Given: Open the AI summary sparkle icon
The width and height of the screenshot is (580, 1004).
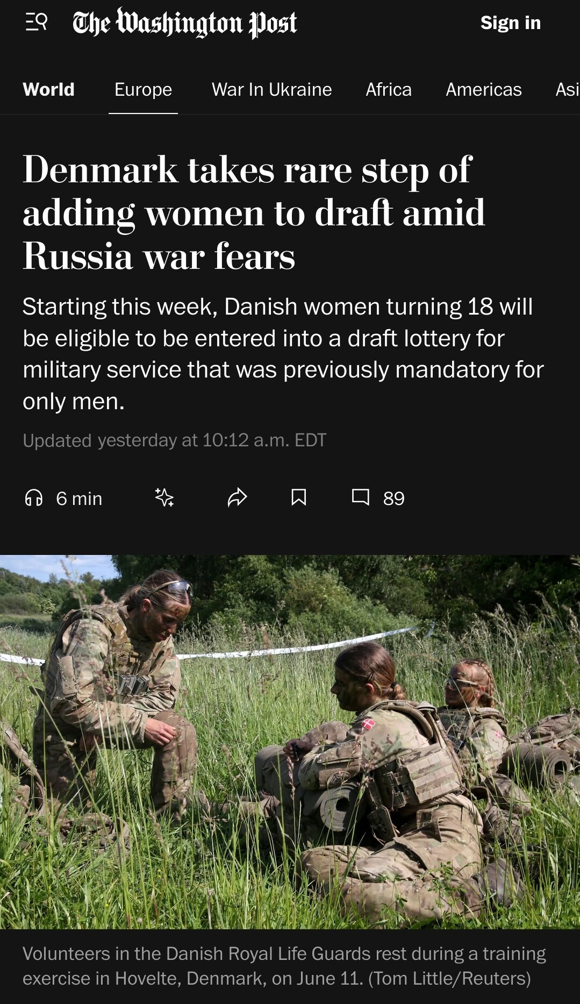Looking at the screenshot, I should 164,497.
